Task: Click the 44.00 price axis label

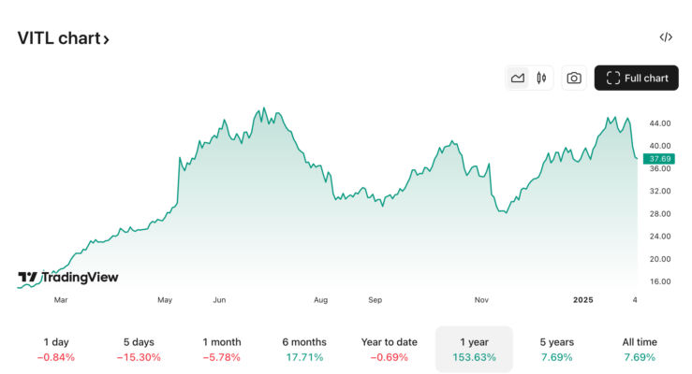Action: (660, 123)
